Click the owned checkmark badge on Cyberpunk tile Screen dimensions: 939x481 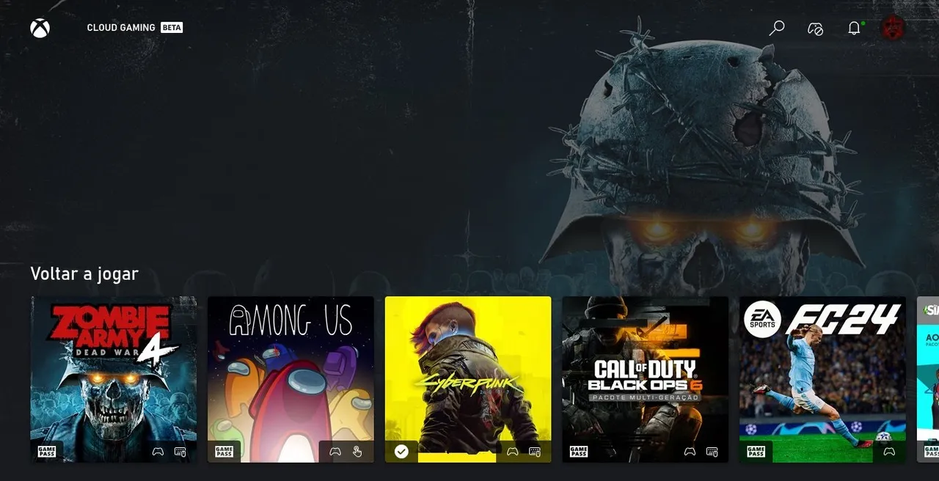[x=401, y=452]
